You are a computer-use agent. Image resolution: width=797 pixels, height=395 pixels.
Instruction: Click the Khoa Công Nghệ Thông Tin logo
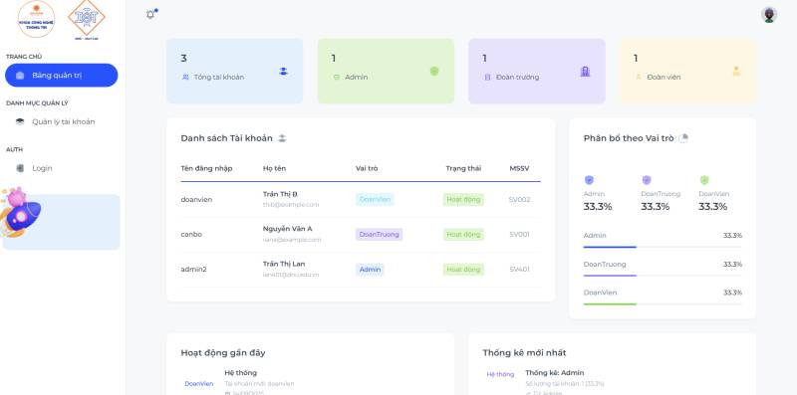pos(36,19)
